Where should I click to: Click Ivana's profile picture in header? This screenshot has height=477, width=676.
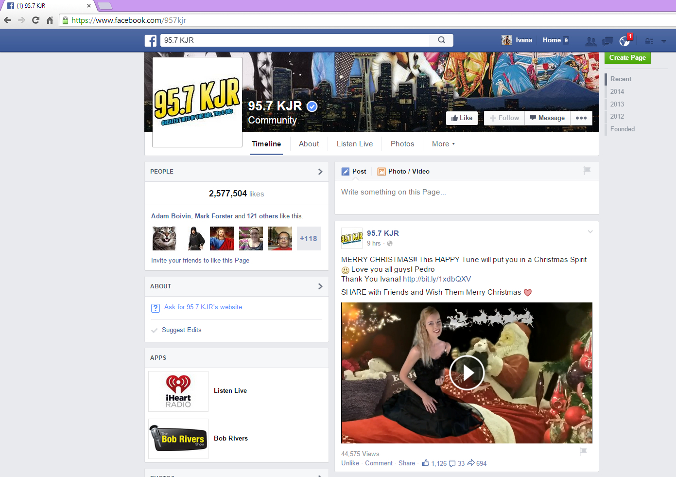tap(506, 40)
